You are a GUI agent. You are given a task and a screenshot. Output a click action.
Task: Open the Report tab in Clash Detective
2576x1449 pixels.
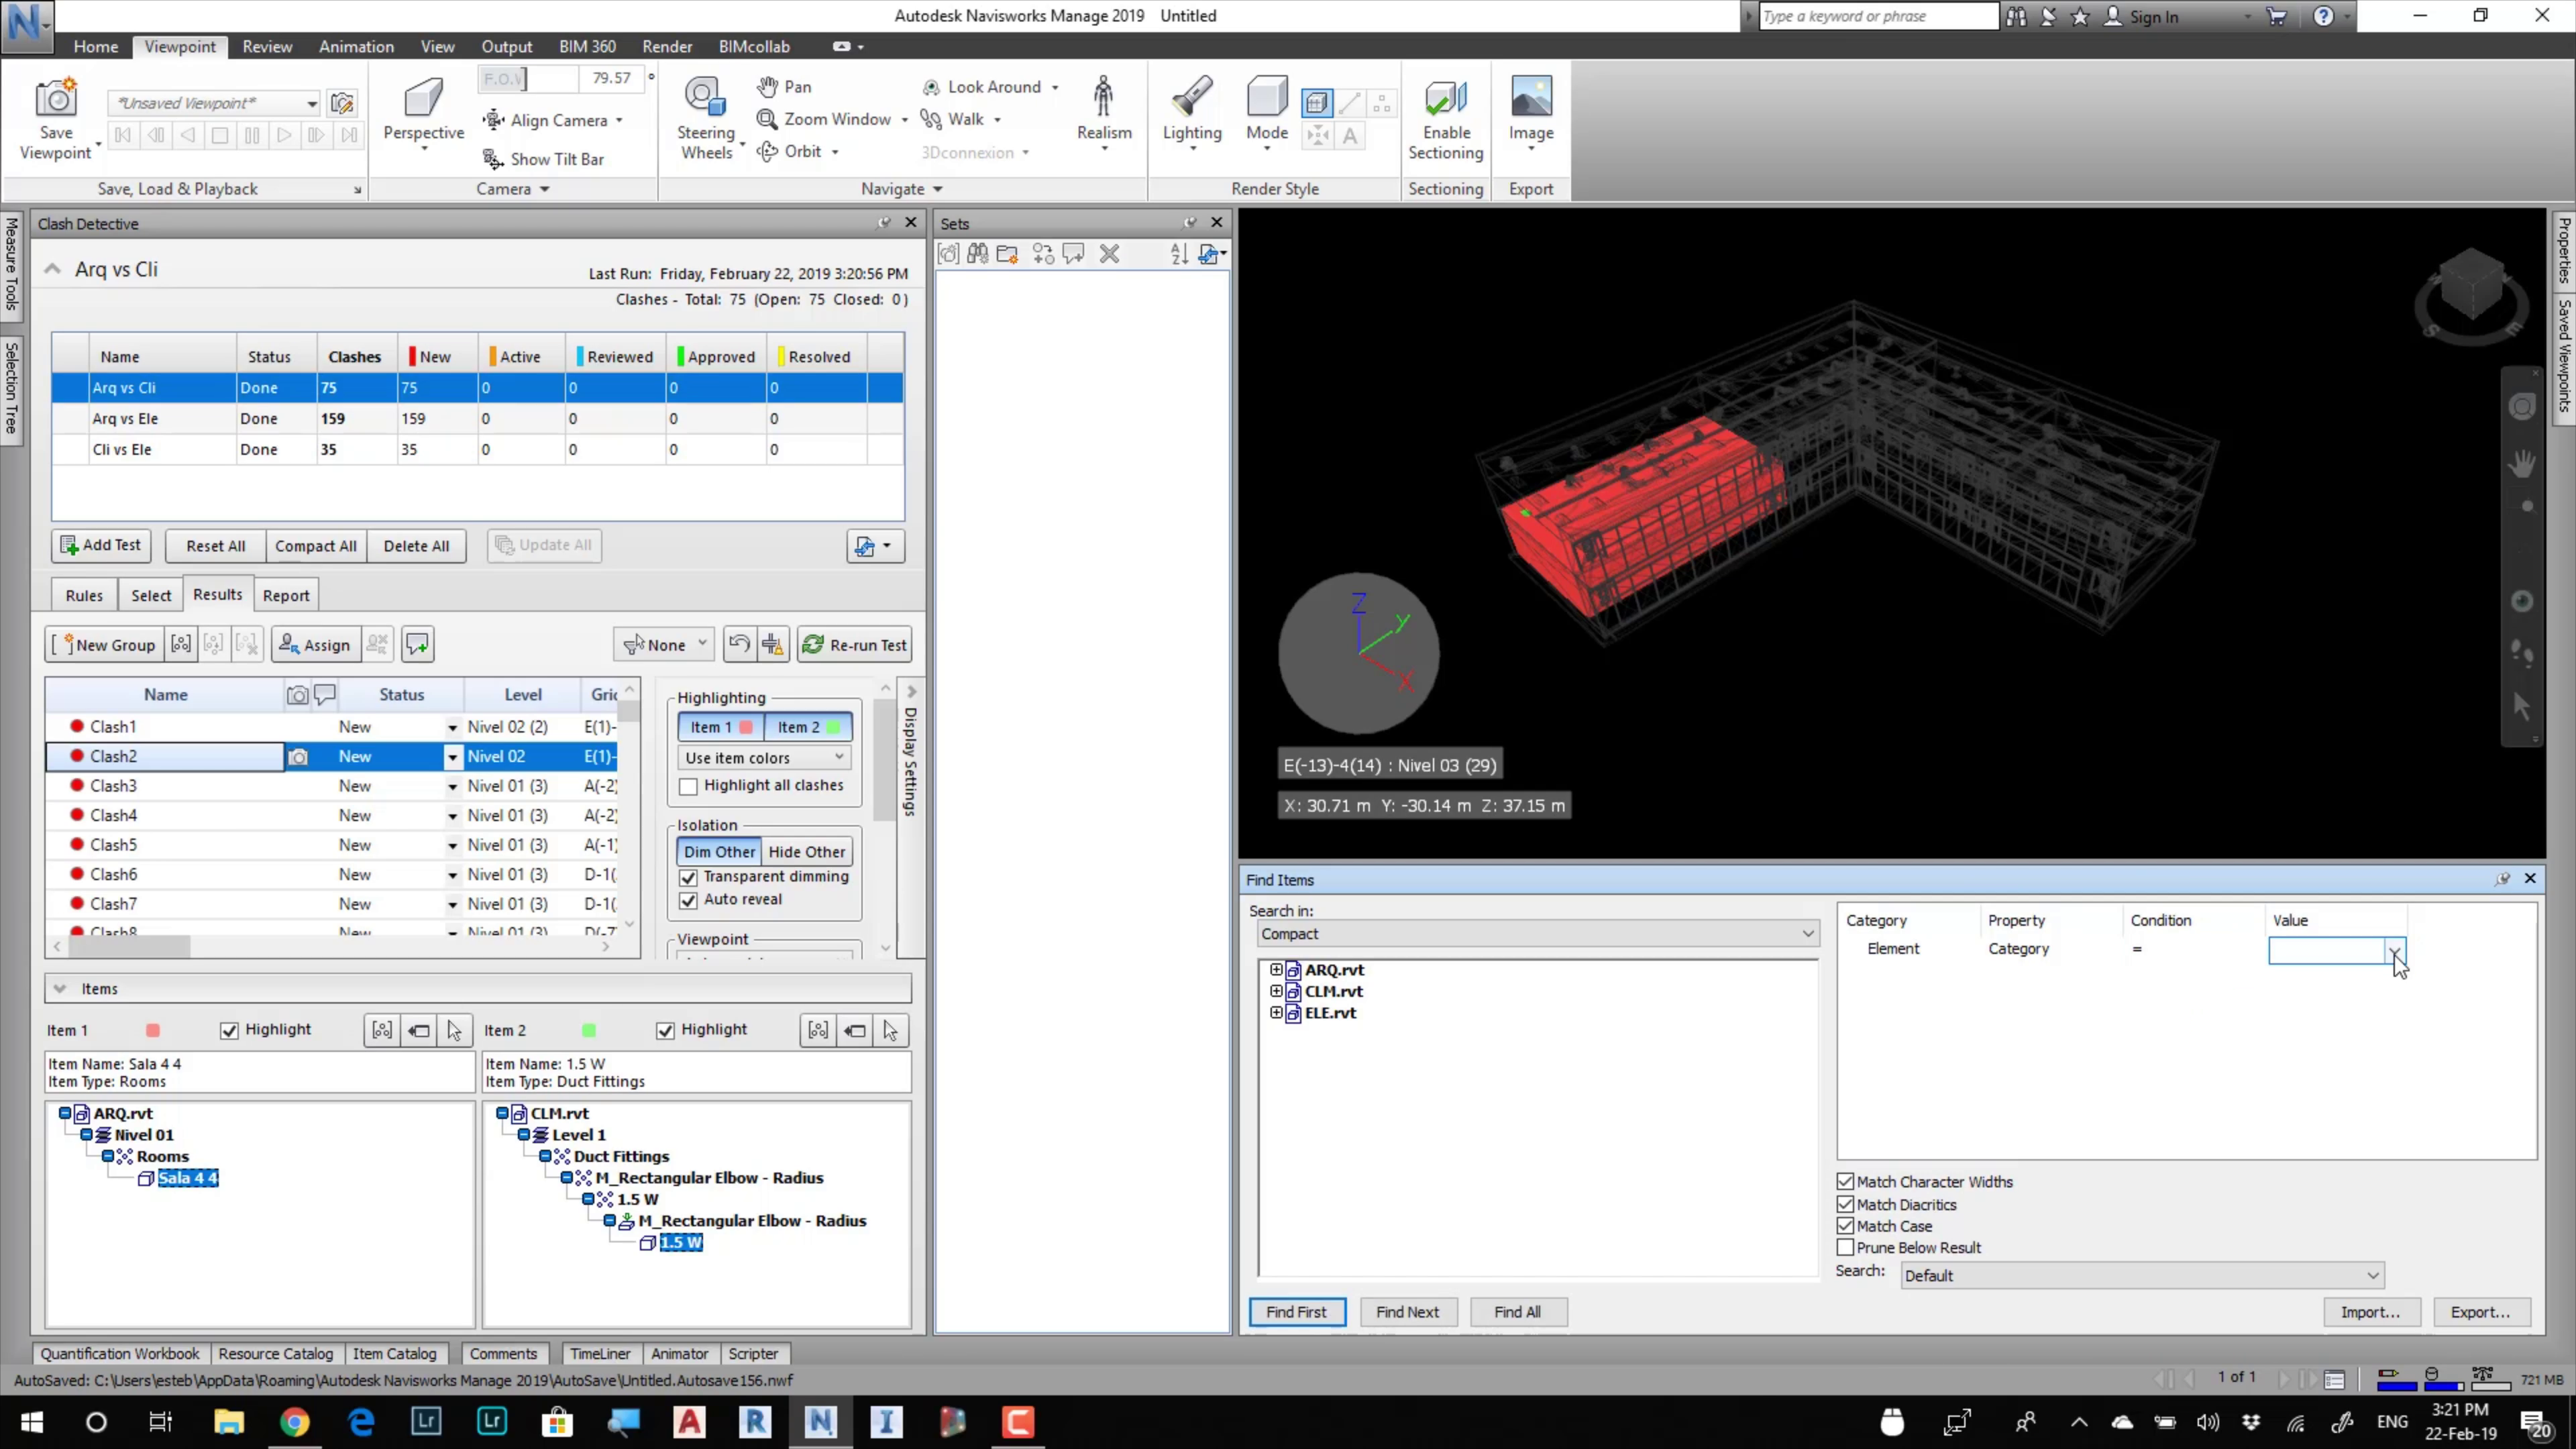(x=286, y=596)
